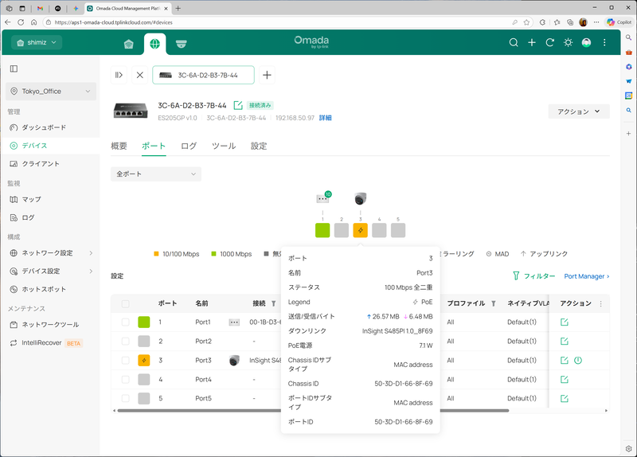Expand ネットワーク設定 menu
This screenshot has height=457, width=637.
pos(51,253)
